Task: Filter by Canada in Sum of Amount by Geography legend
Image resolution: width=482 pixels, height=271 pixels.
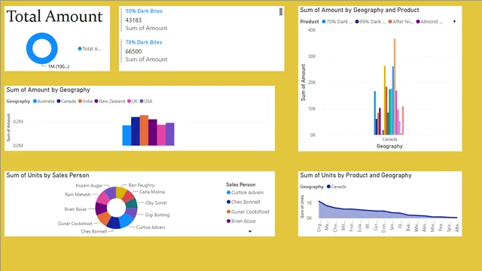Action: [x=66, y=101]
